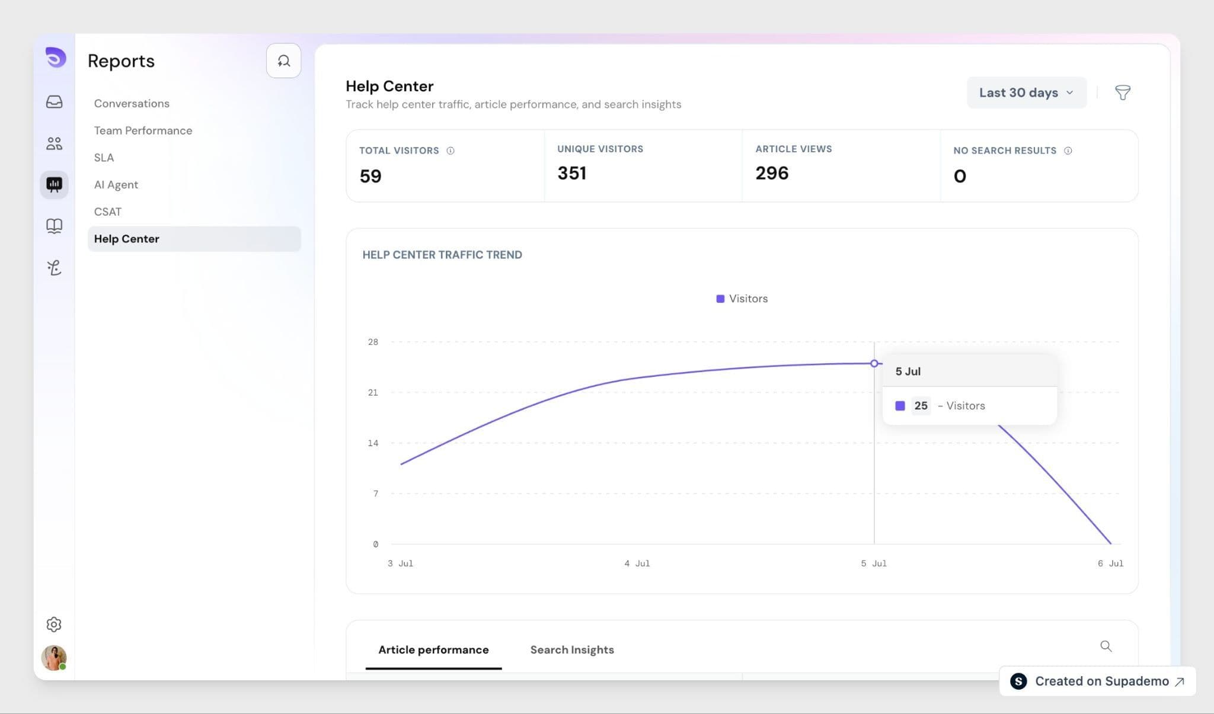Open the Conversations report
The height and width of the screenshot is (714, 1214).
(132, 103)
